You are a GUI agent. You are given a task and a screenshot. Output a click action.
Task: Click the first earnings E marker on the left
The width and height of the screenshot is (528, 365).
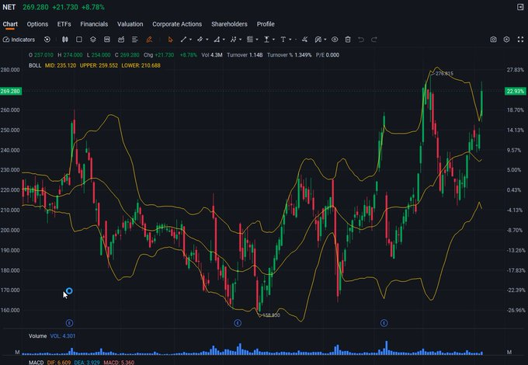click(69, 323)
